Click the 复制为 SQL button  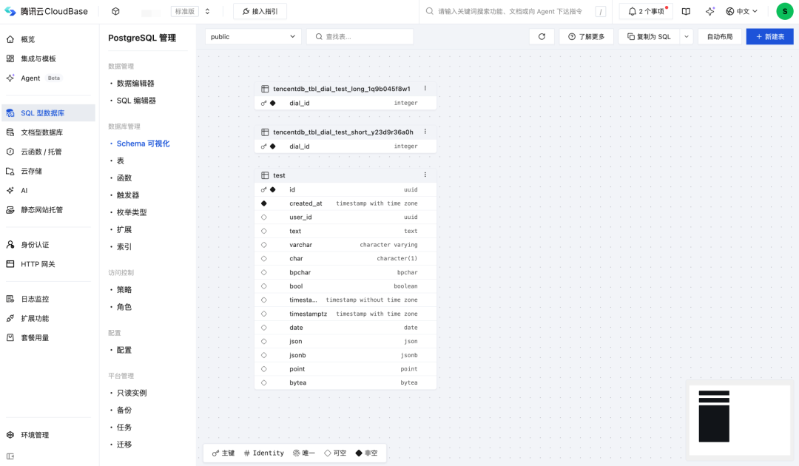coord(650,37)
